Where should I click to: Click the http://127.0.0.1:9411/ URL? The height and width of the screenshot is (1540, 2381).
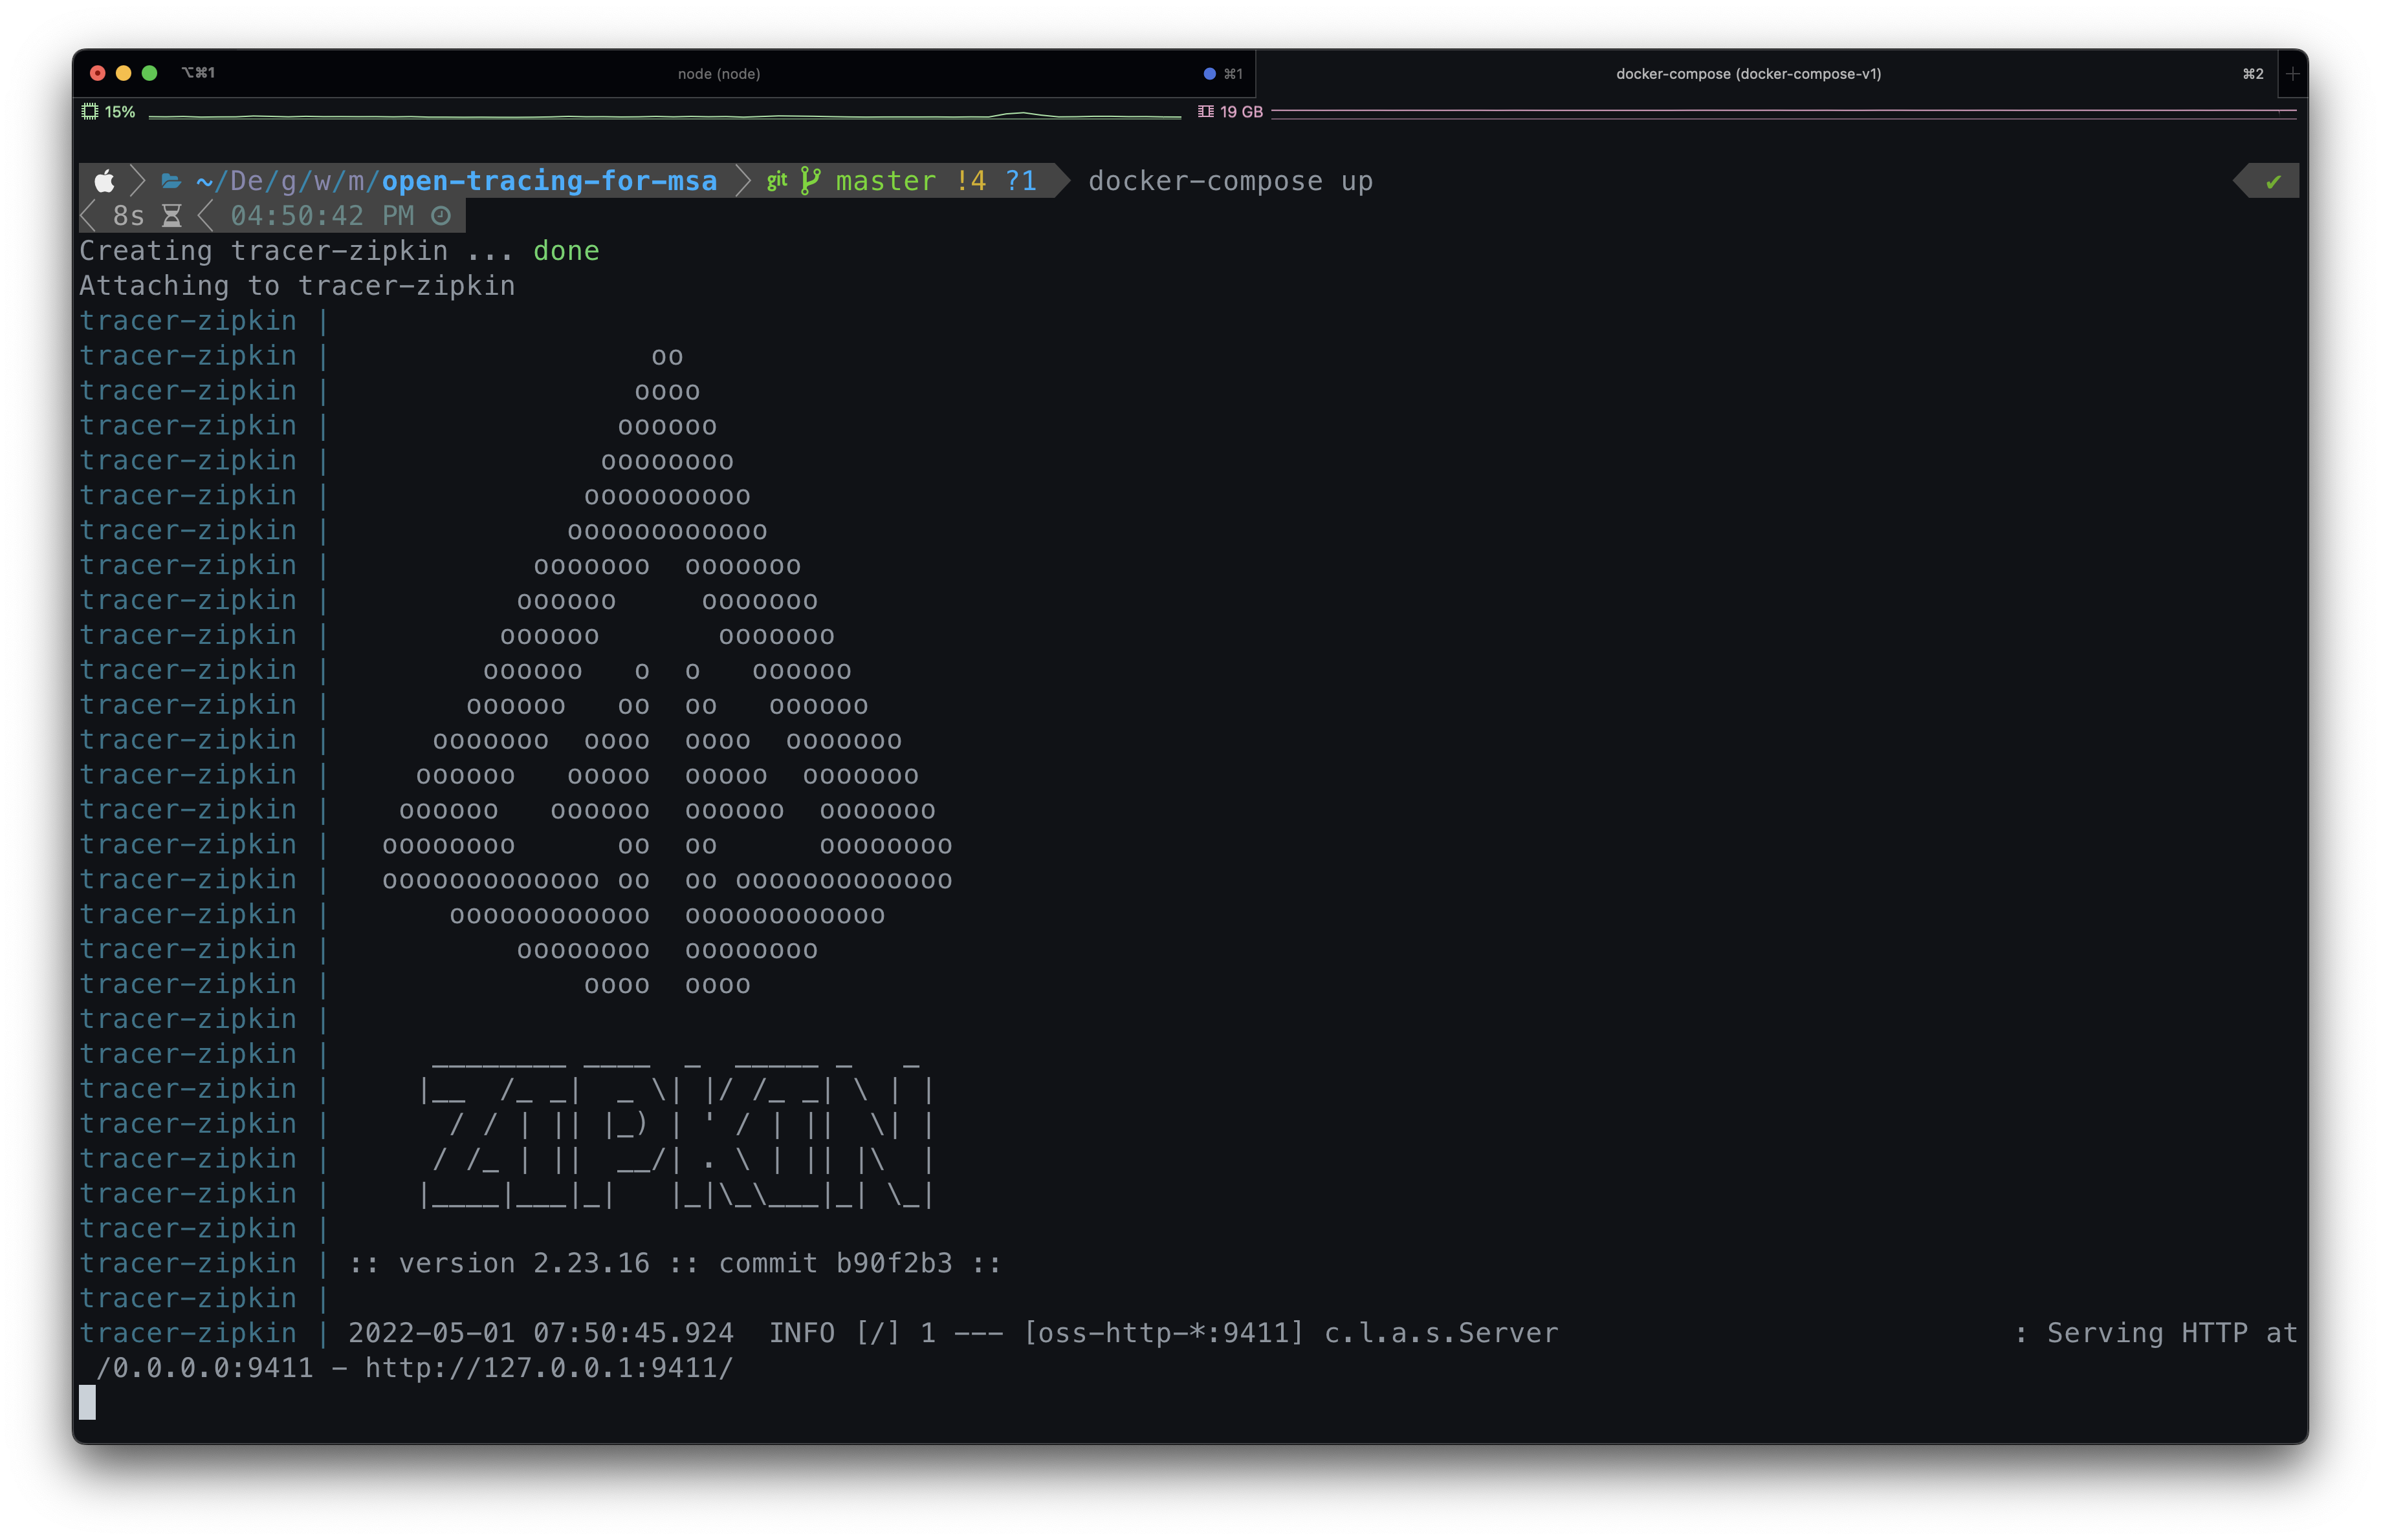(548, 1368)
